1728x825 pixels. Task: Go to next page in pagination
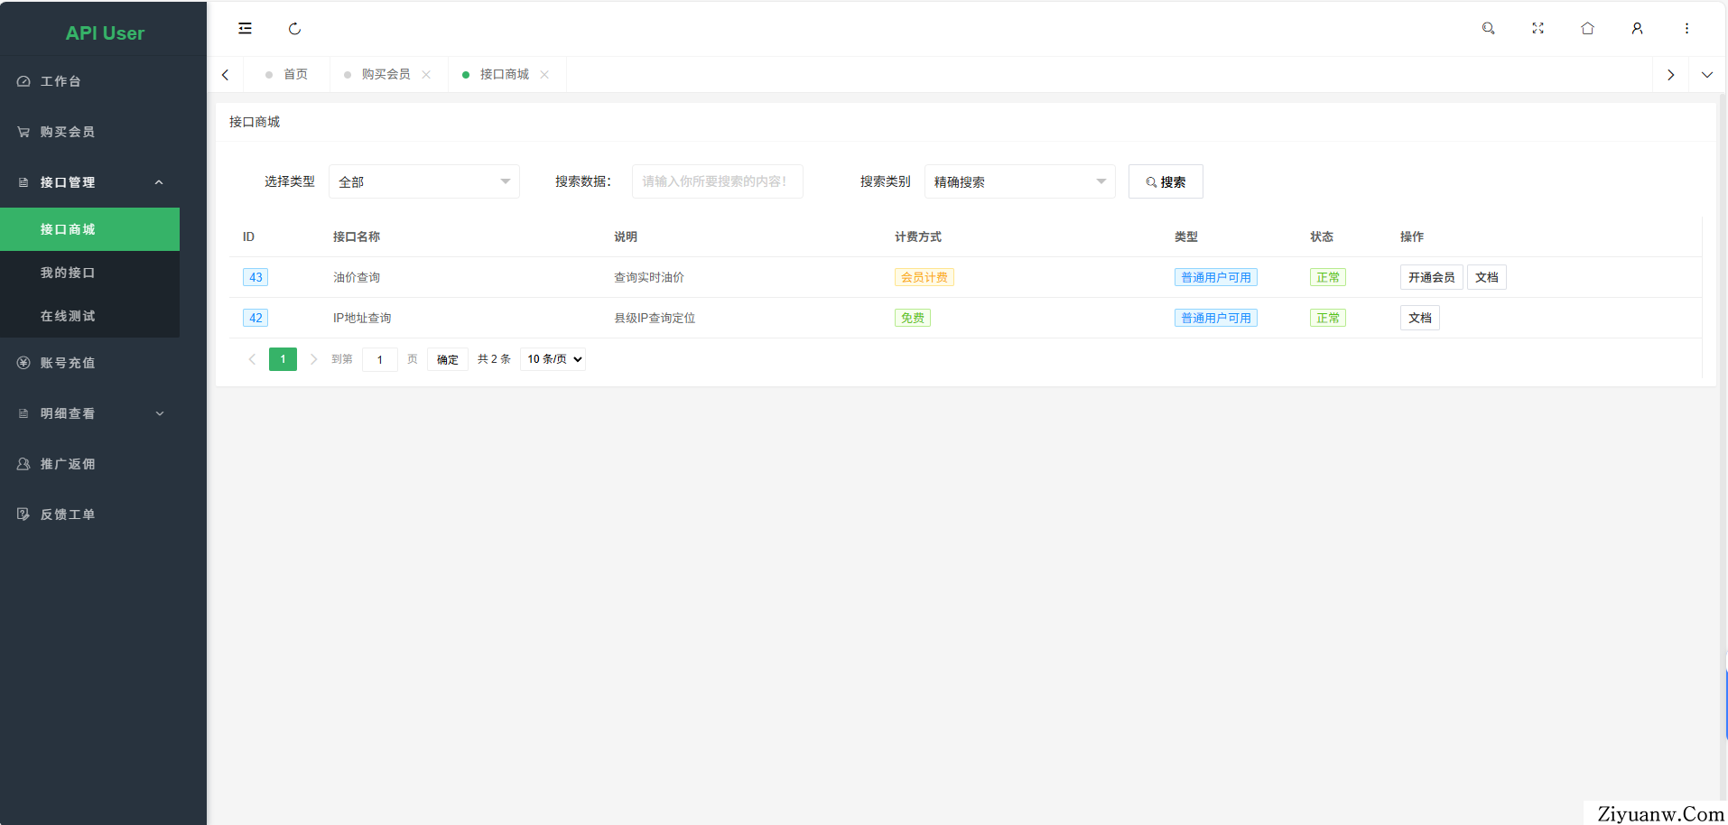click(x=313, y=359)
